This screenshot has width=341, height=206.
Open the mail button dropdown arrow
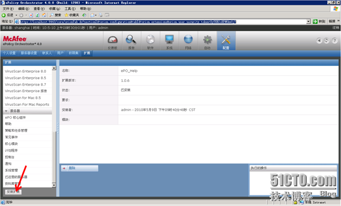[x=96, y=15]
